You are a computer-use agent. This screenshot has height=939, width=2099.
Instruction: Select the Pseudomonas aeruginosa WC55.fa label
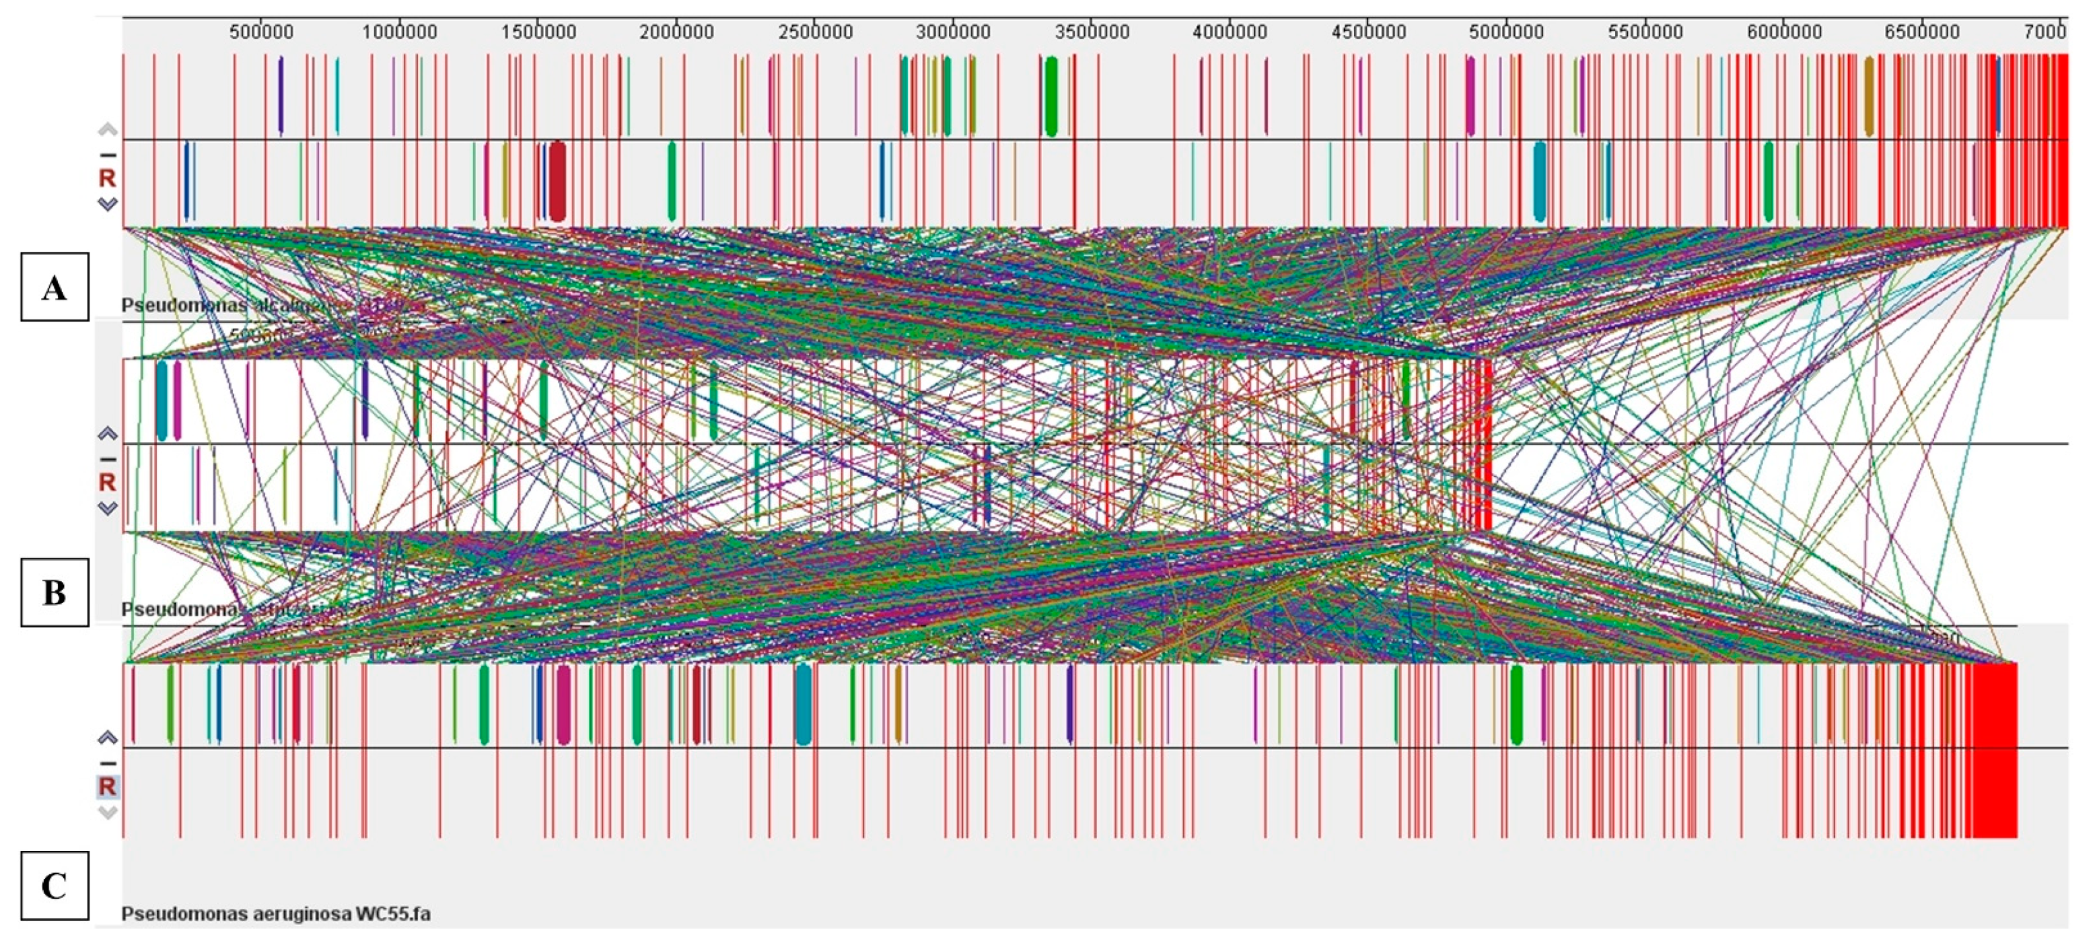(x=275, y=913)
